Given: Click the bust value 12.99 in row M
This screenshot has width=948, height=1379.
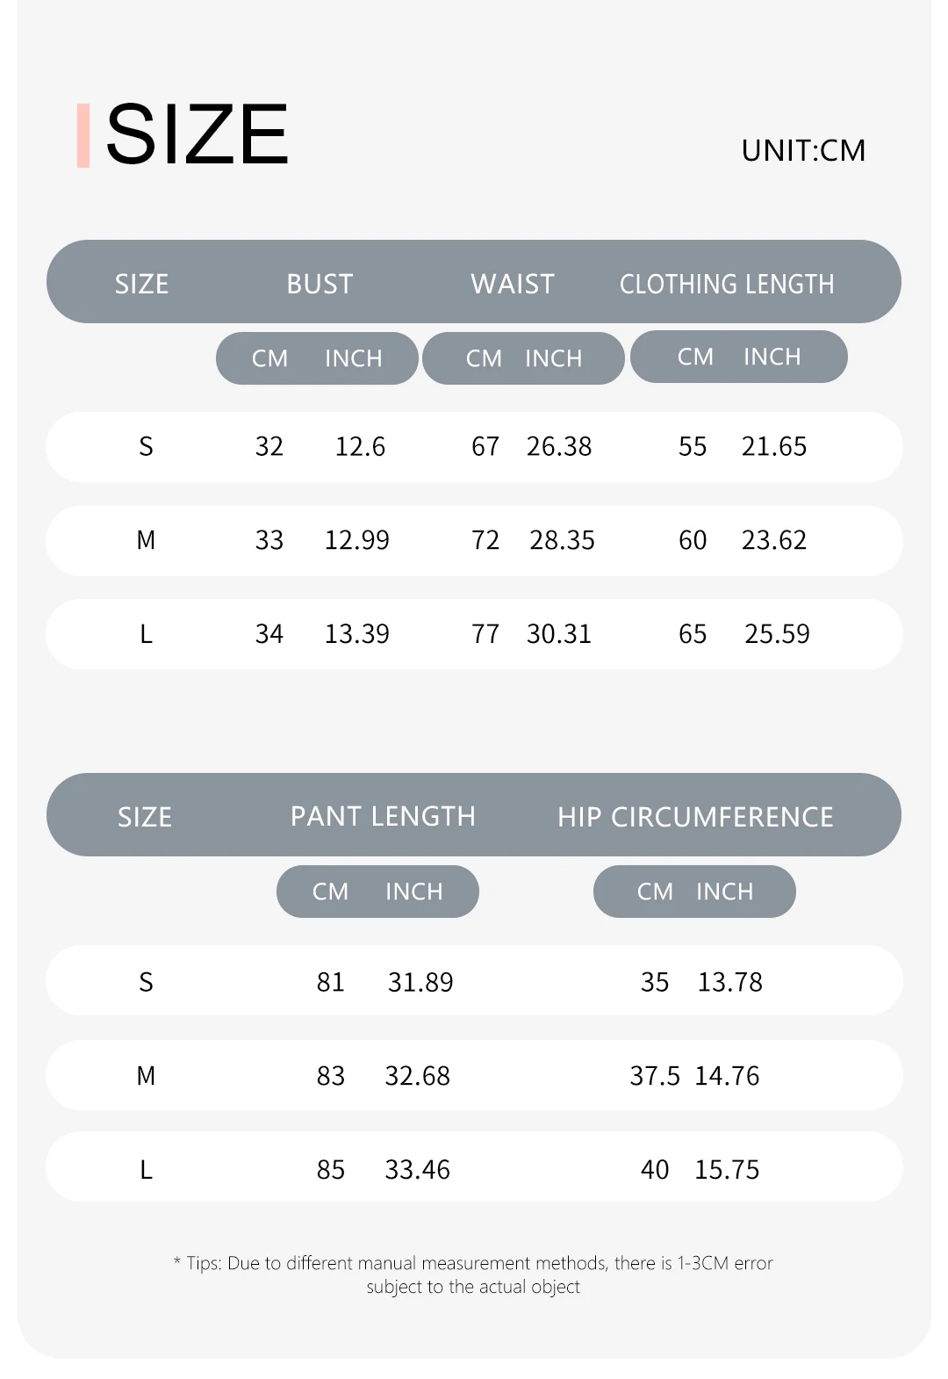Looking at the screenshot, I should pos(357,540).
